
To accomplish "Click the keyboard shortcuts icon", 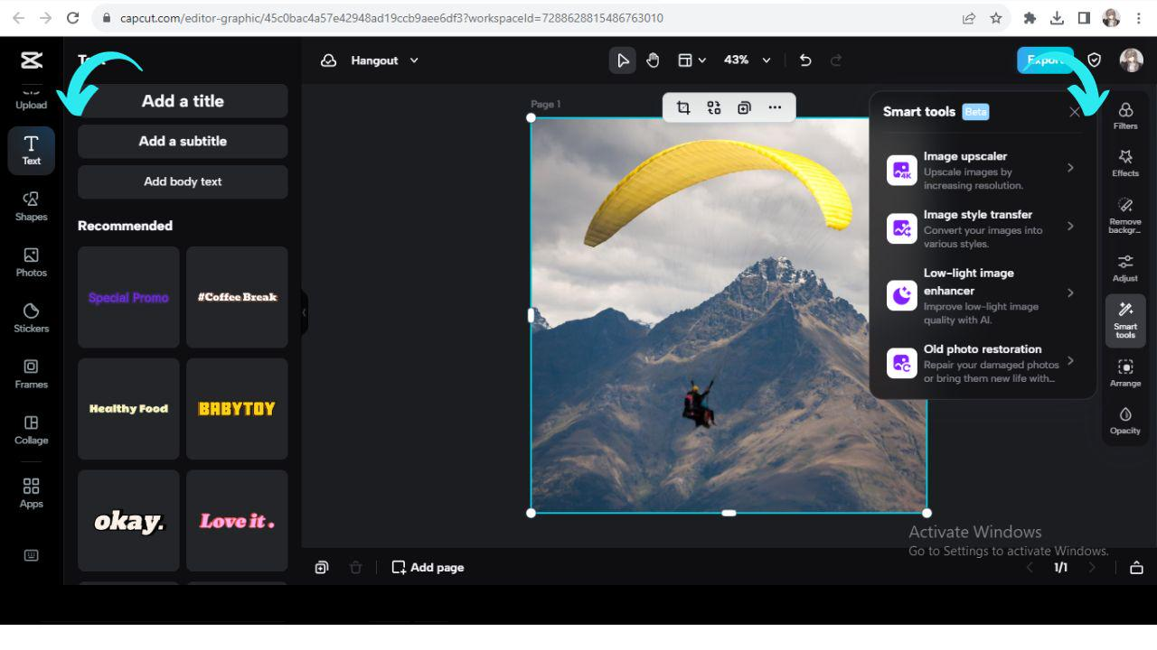I will click(32, 555).
